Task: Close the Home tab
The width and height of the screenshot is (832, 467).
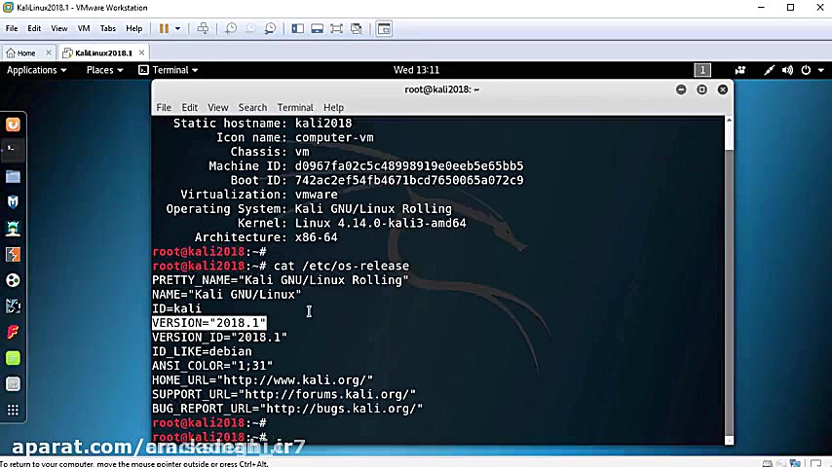Action: click(49, 53)
